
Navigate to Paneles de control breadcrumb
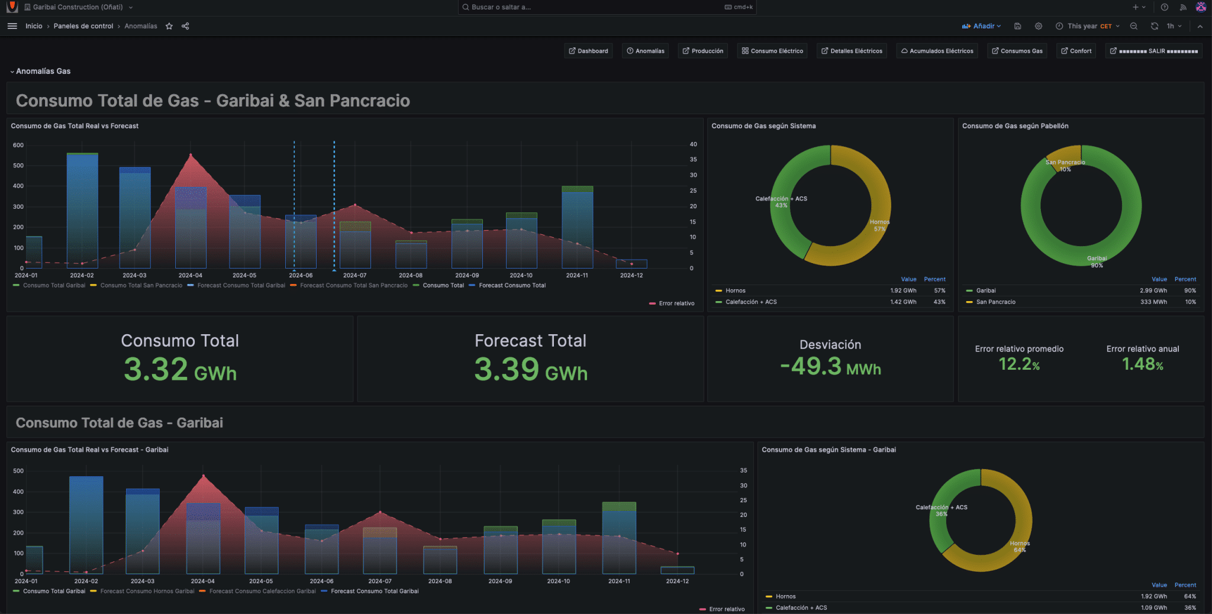83,26
